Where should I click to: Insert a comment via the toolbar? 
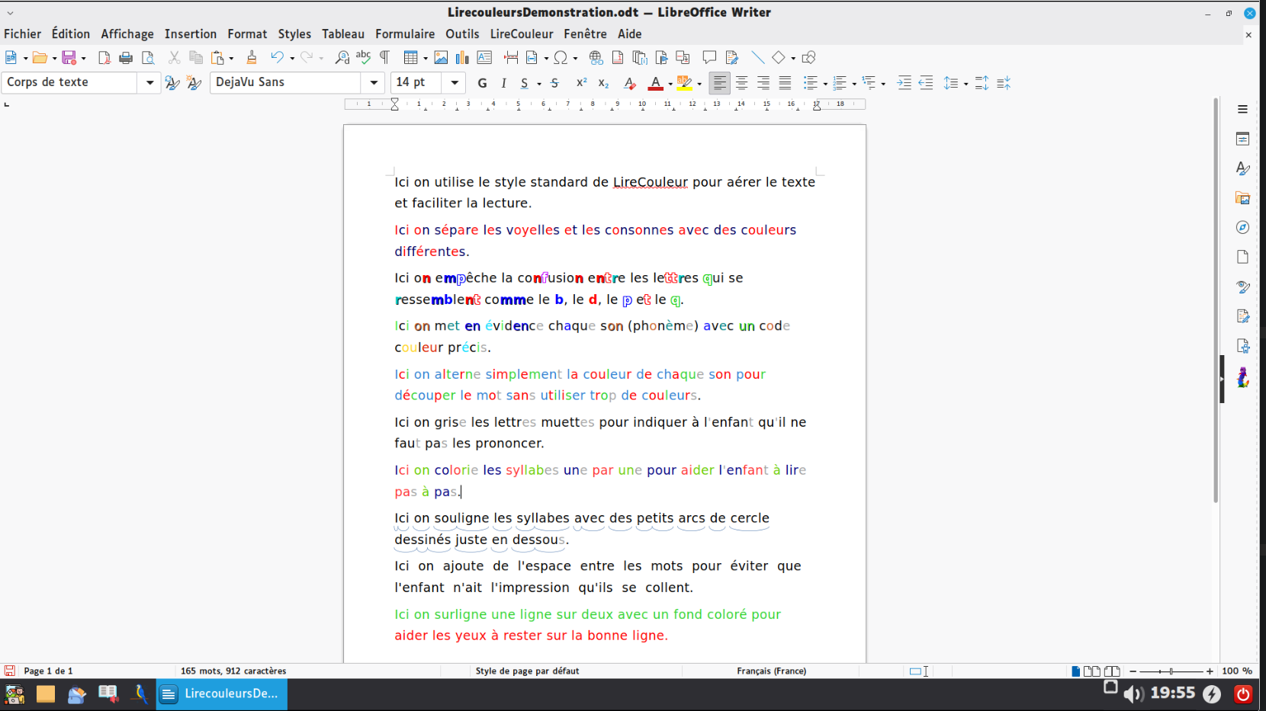click(x=709, y=57)
